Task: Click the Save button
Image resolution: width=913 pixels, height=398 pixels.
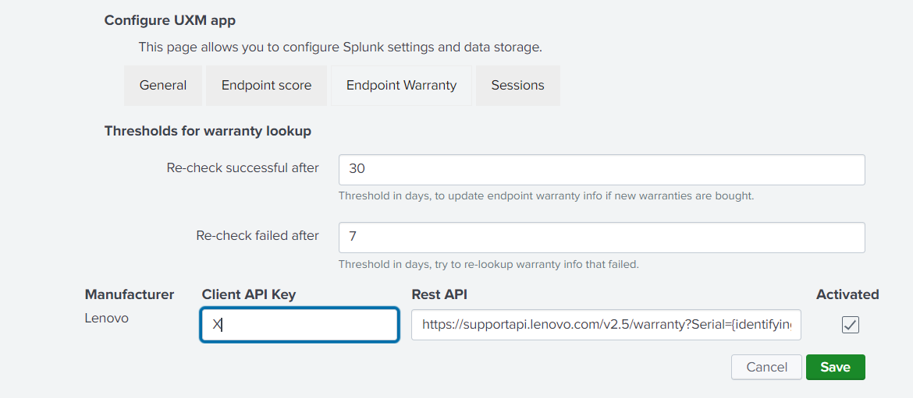Action: pos(836,367)
